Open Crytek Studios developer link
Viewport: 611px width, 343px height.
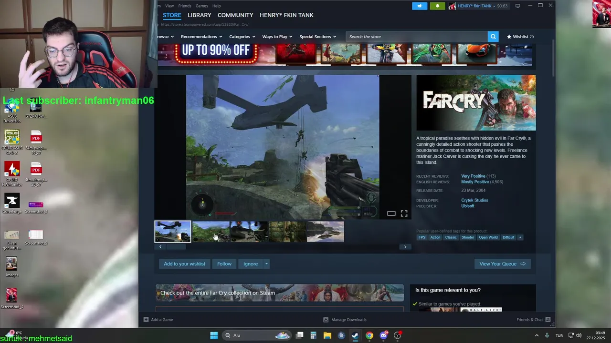point(474,201)
